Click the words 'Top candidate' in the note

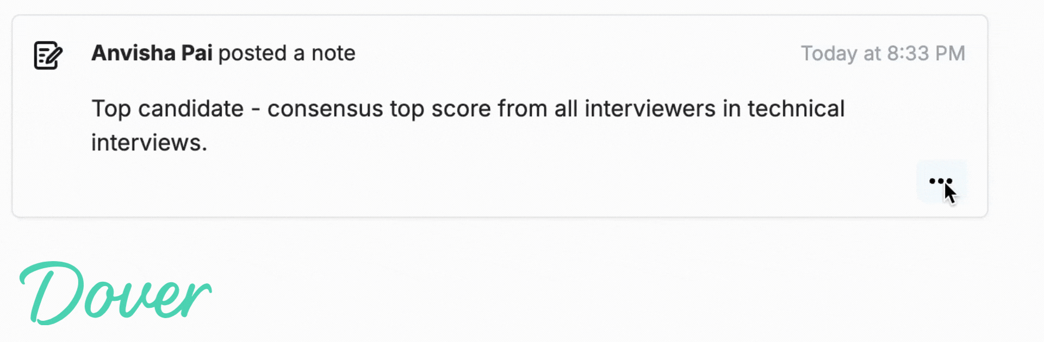click(x=167, y=109)
